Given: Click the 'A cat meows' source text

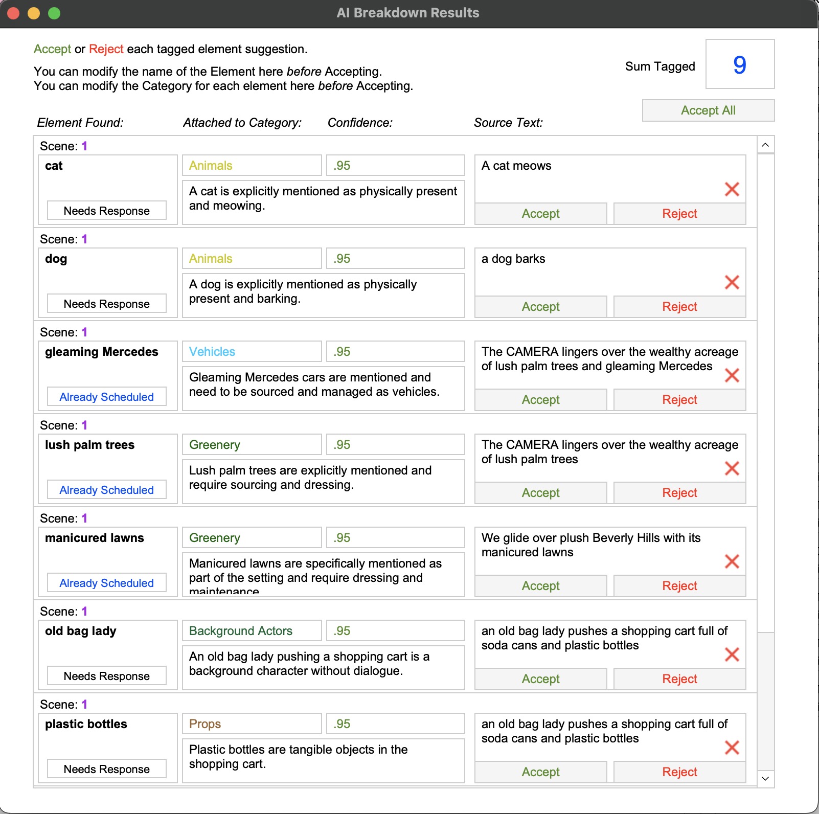Looking at the screenshot, I should coord(516,166).
